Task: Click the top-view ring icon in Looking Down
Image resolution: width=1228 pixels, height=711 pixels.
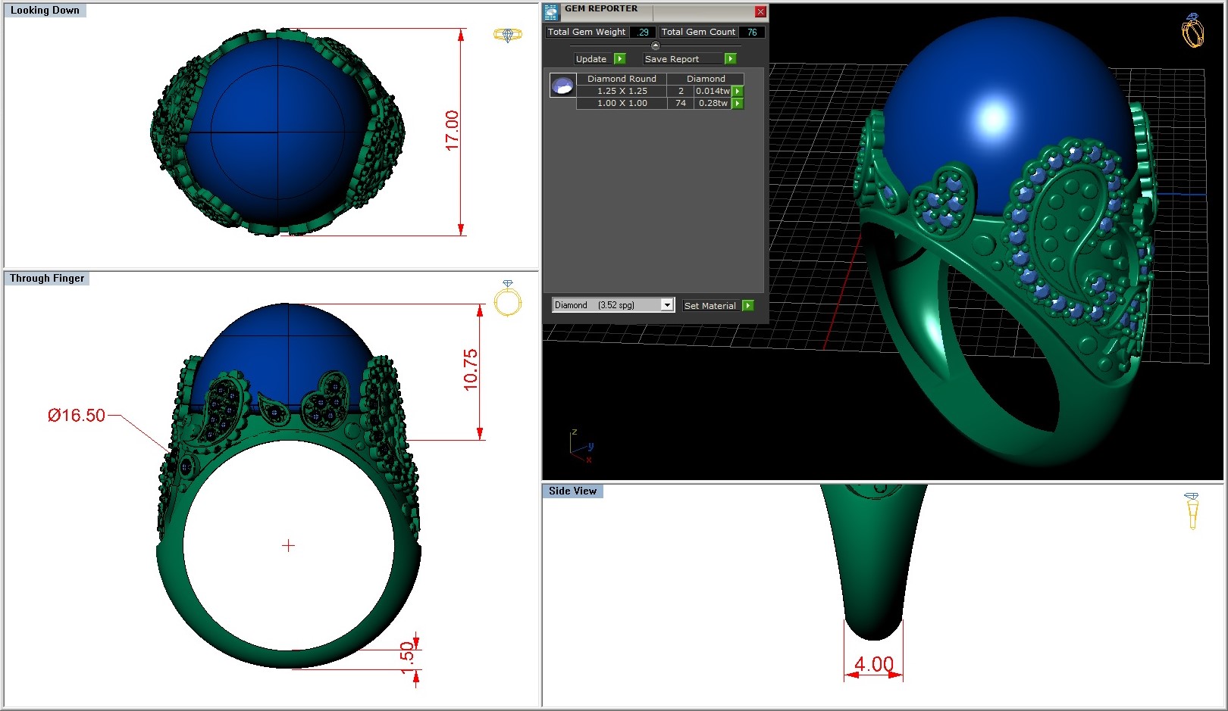Action: click(x=508, y=35)
